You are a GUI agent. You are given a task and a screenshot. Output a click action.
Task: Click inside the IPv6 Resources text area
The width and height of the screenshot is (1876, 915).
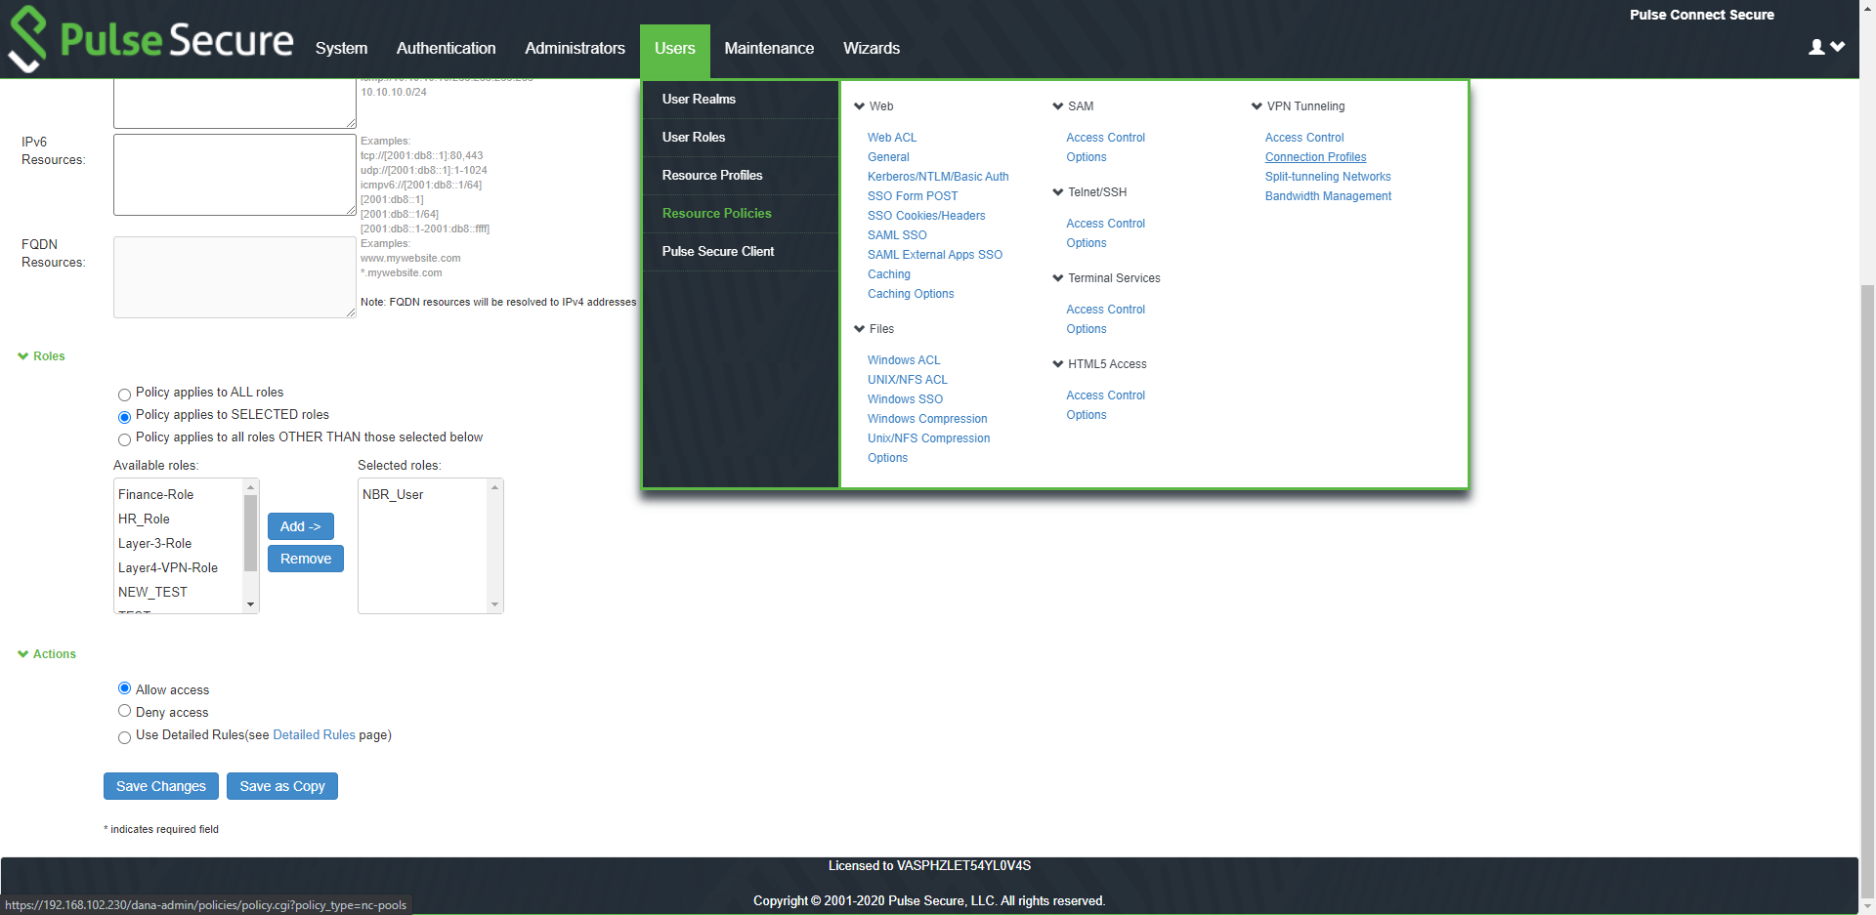(234, 175)
